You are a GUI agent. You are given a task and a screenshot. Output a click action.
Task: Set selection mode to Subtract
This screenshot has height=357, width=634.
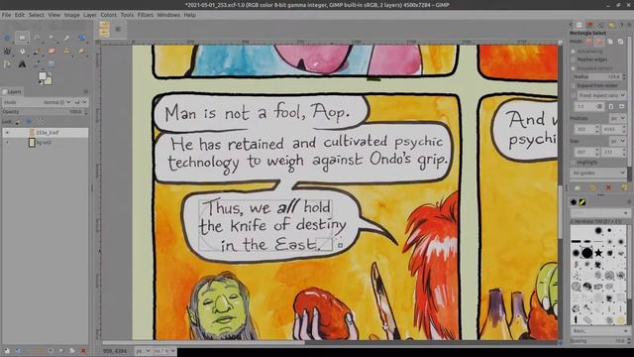pyautogui.click(x=610, y=42)
